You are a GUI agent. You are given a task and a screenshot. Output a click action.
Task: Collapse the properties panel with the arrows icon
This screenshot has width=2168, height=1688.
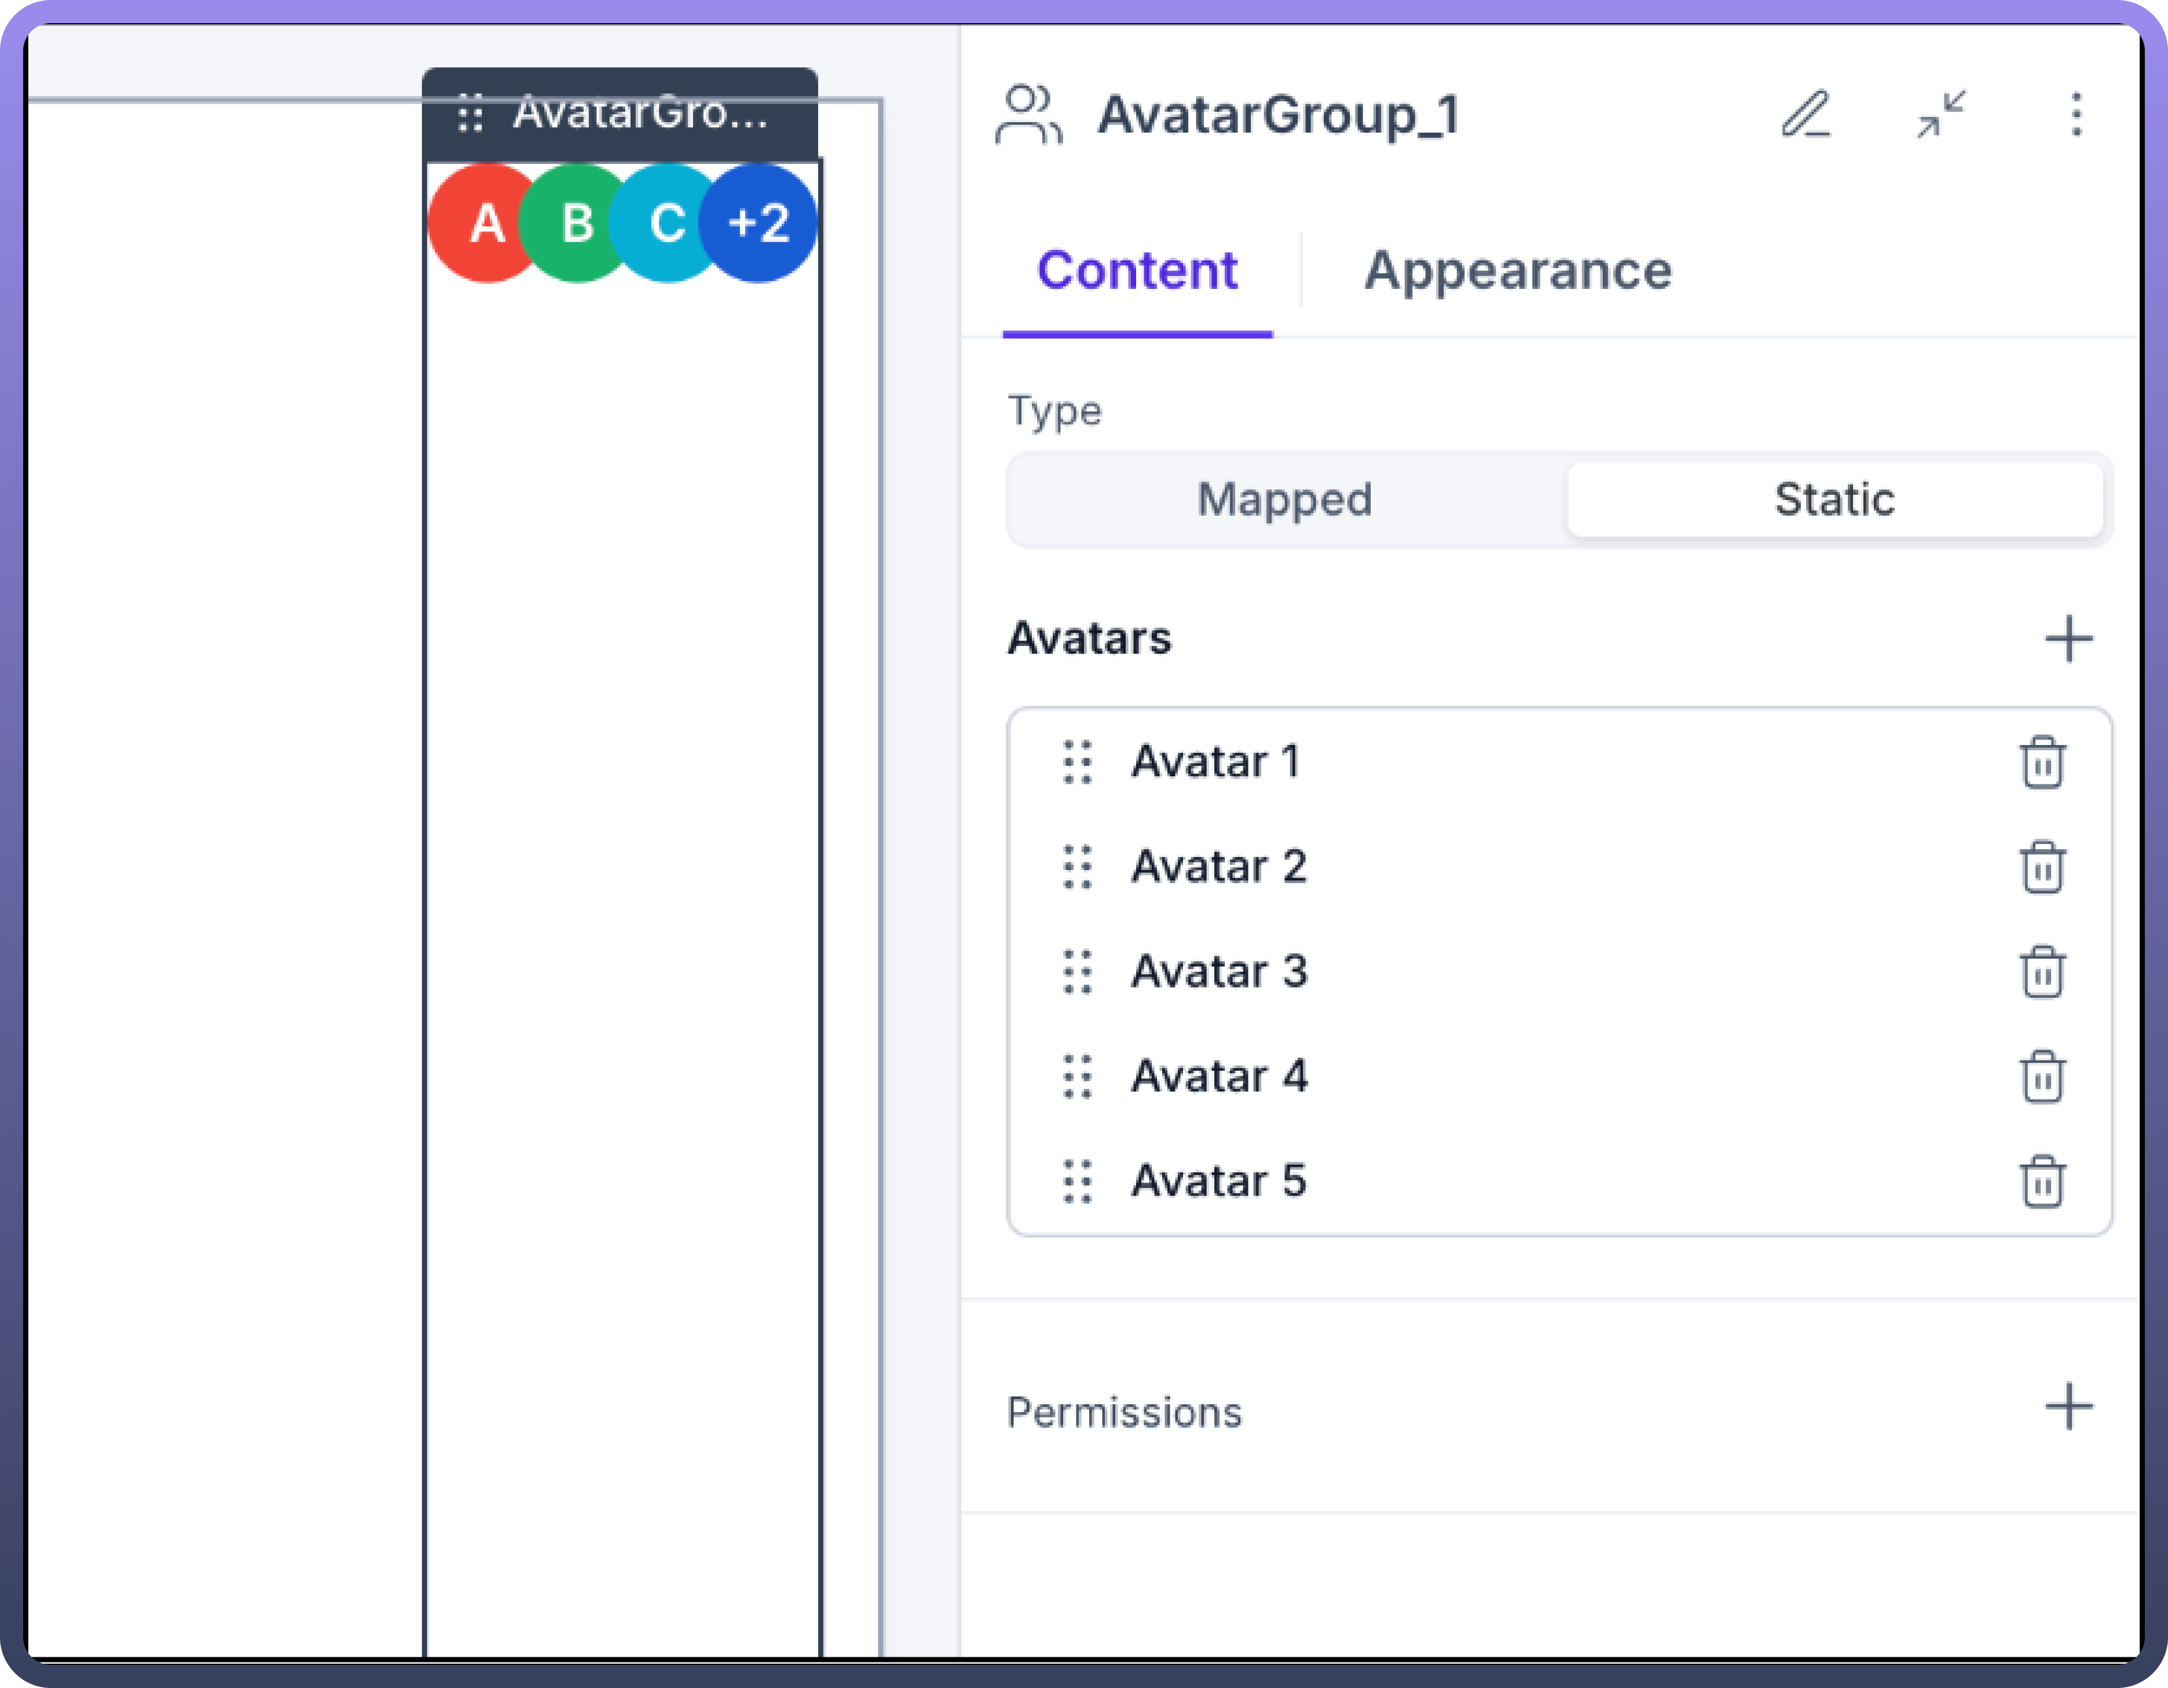(1940, 114)
